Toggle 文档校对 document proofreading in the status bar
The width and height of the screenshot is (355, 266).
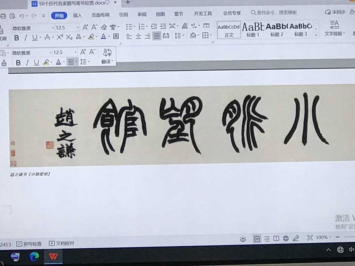[61, 243]
